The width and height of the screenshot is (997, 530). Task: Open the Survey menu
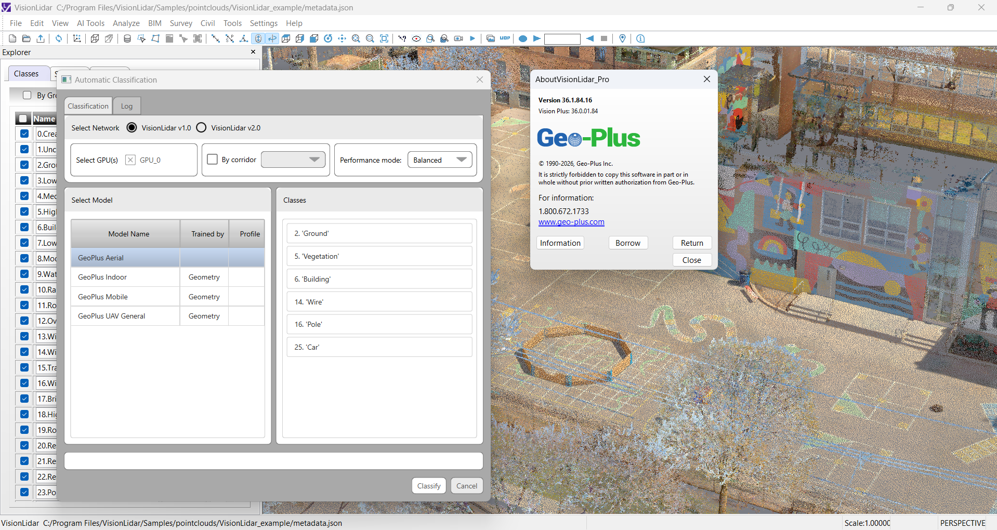181,23
